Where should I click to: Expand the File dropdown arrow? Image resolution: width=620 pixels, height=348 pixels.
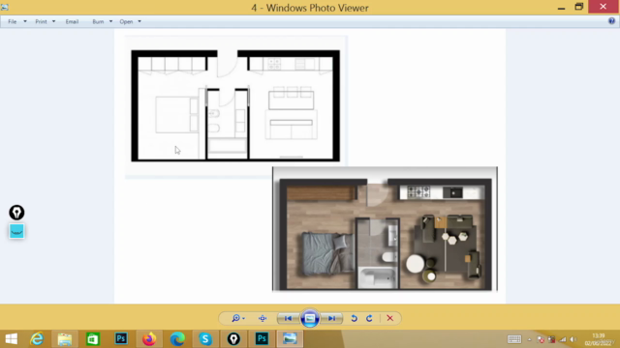click(25, 21)
